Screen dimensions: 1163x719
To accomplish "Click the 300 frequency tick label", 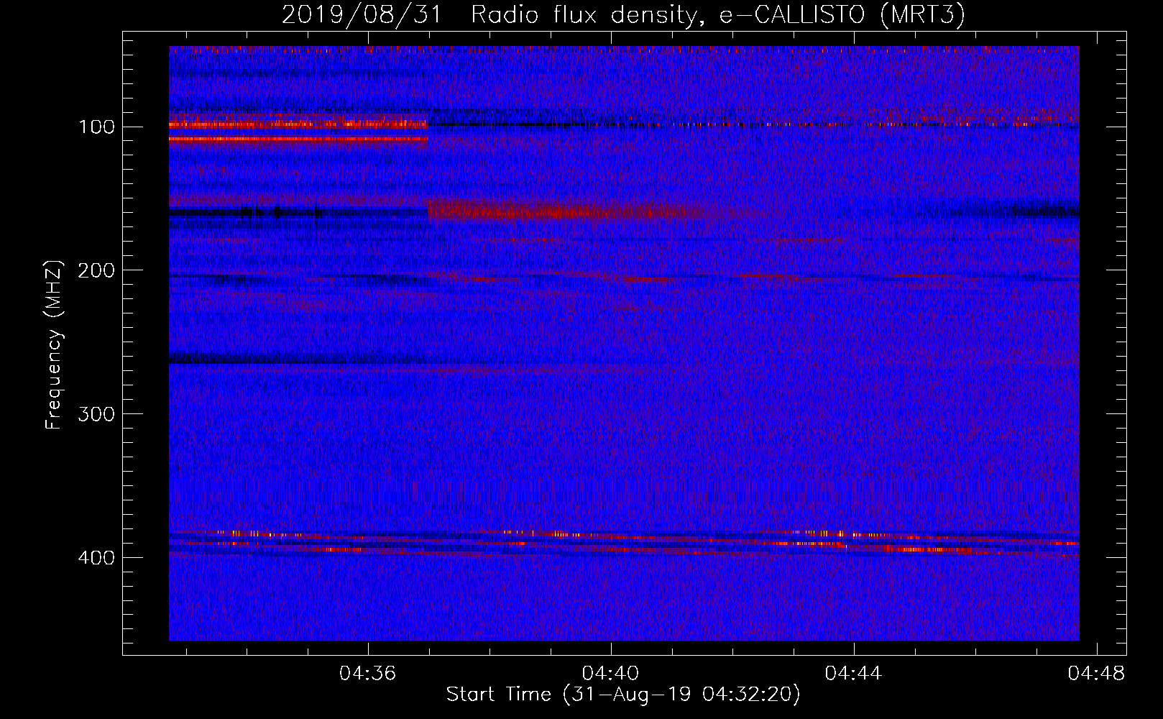I will 96,415.
